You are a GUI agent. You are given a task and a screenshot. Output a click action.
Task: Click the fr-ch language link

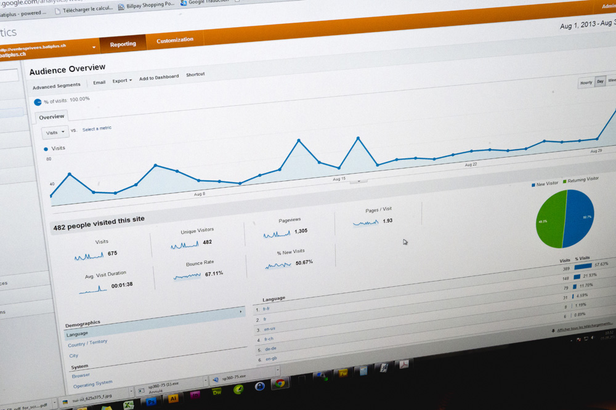click(x=269, y=339)
